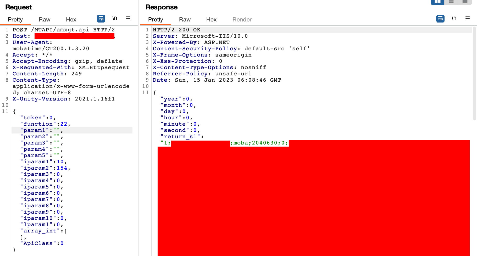Screen dimensions: 477x256
Task: Select combined tabbed layout icon
Action: pos(465,2)
